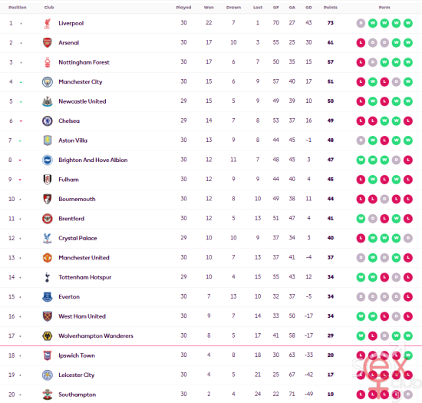Click Chelsea's red down-arrow position indicator
The width and height of the screenshot is (422, 403).
21,121
